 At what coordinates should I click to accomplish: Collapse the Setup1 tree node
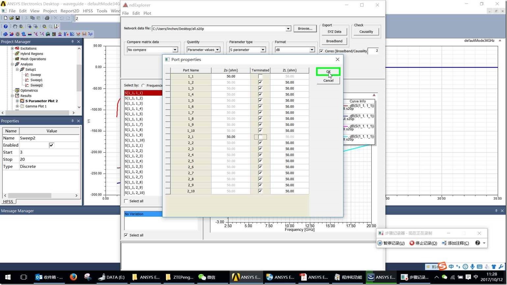pos(17,69)
